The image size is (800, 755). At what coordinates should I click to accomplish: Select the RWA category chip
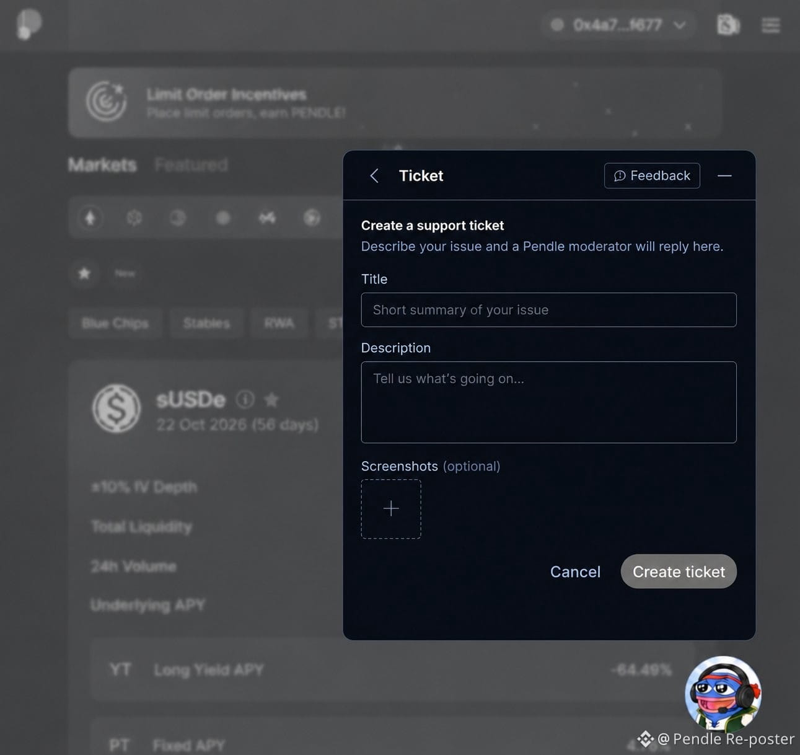pyautogui.click(x=279, y=323)
